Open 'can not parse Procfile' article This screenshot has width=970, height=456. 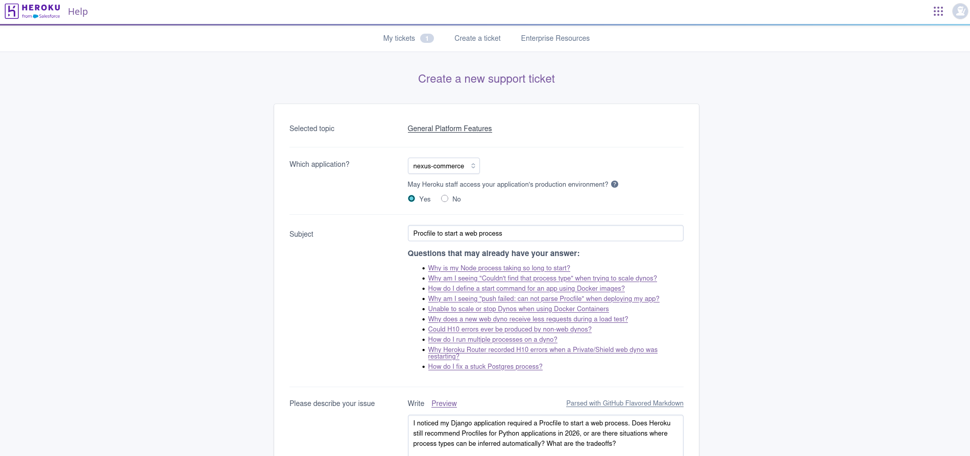point(544,298)
